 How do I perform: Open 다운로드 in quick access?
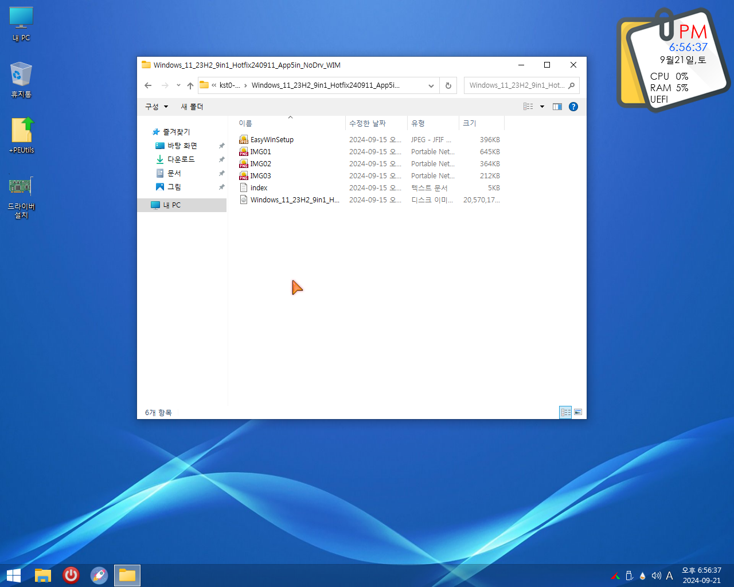(181, 159)
